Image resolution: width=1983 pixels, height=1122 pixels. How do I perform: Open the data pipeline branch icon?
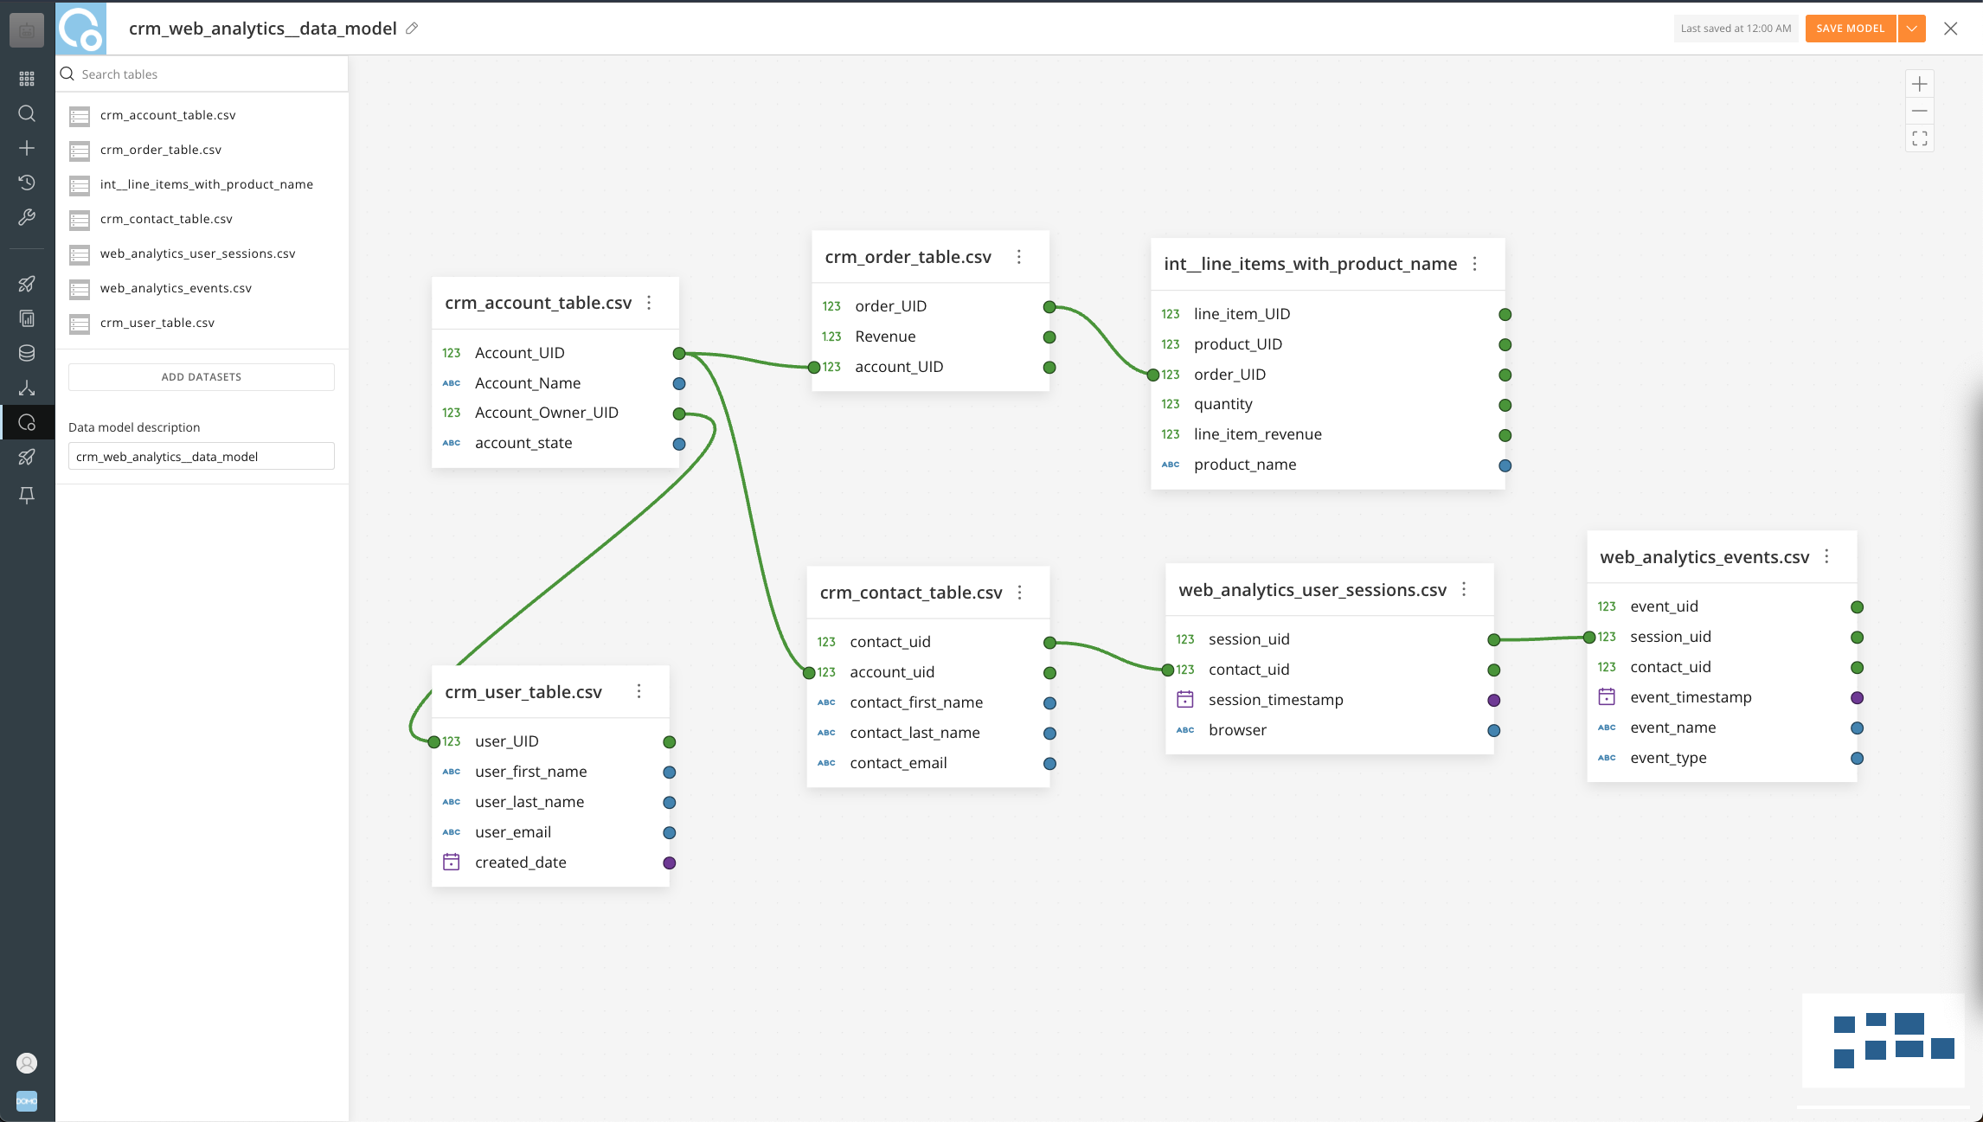[27, 388]
